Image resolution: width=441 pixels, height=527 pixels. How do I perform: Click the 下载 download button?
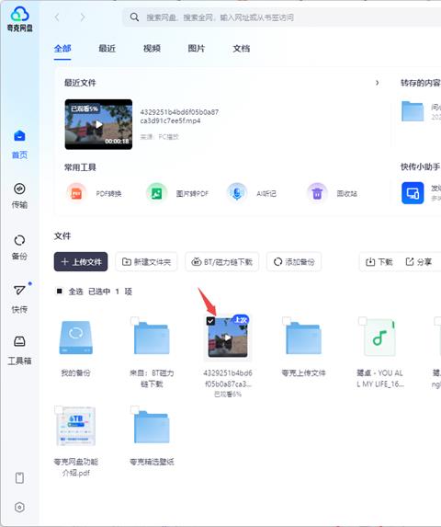point(379,261)
